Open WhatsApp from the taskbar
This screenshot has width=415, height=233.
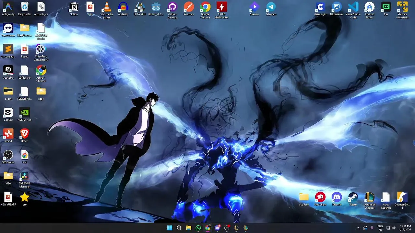[x=198, y=228]
